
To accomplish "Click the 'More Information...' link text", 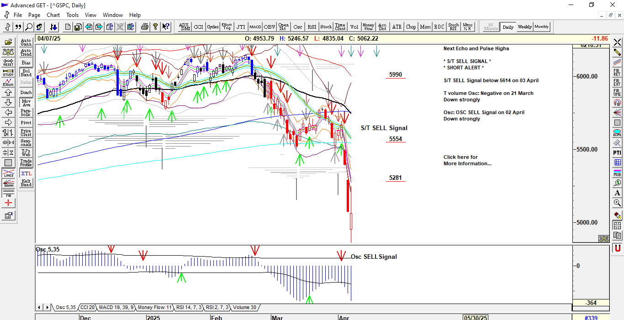I will click(467, 163).
